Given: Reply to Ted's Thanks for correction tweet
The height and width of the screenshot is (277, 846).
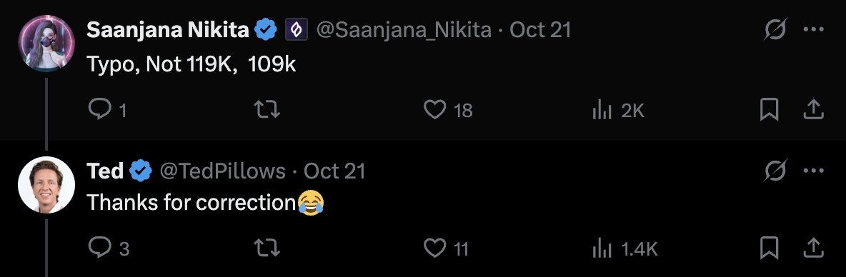Looking at the screenshot, I should coord(108,248).
